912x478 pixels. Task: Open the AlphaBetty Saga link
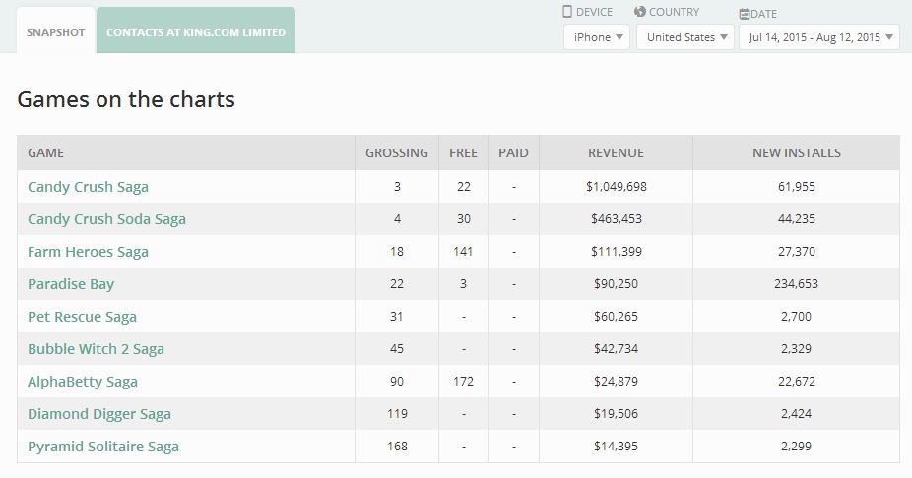pyautogui.click(x=83, y=382)
